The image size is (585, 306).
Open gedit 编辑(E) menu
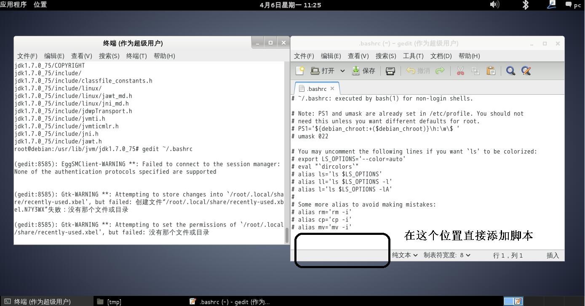click(x=331, y=56)
